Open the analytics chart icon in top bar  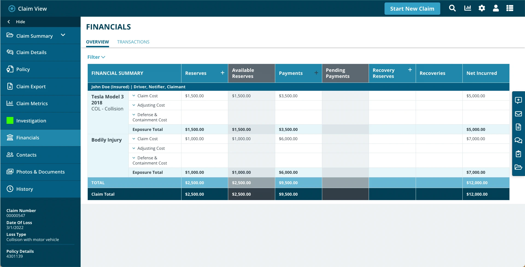point(467,8)
